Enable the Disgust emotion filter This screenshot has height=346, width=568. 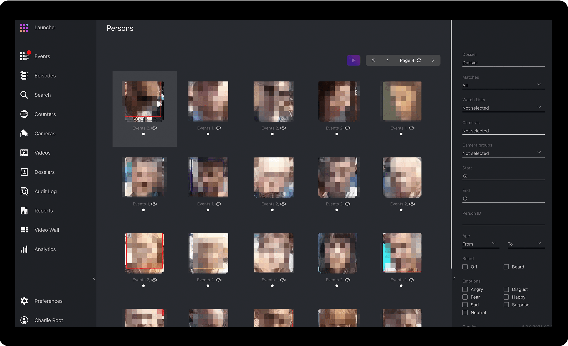click(x=506, y=289)
